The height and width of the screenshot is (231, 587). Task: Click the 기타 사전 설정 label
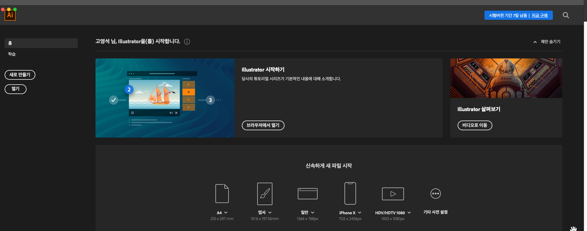tap(435, 212)
